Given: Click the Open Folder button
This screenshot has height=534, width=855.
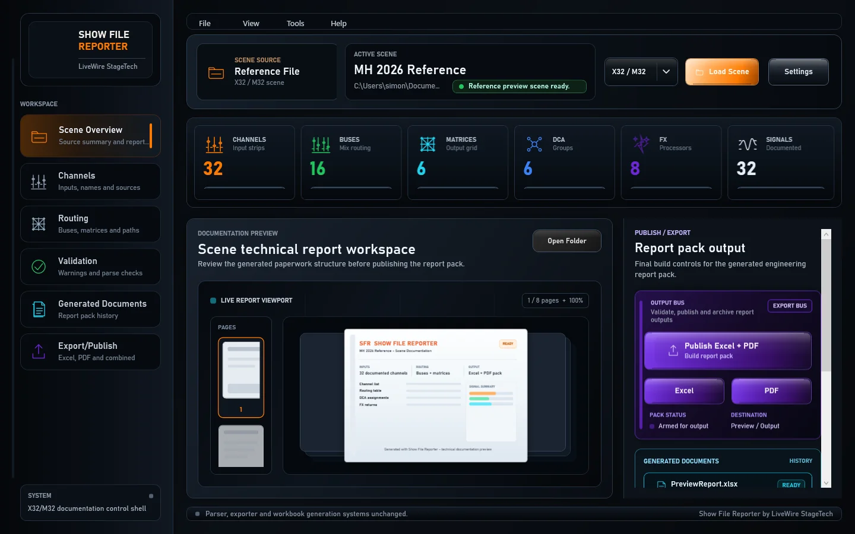Looking at the screenshot, I should coord(567,241).
